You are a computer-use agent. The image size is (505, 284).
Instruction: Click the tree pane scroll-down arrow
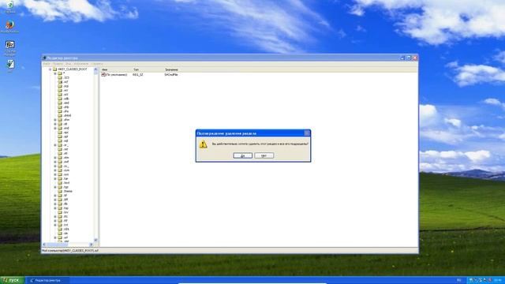(95, 240)
